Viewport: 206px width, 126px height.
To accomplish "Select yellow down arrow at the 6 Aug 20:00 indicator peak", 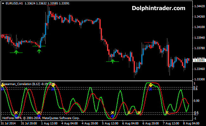I will pos(150,85).
